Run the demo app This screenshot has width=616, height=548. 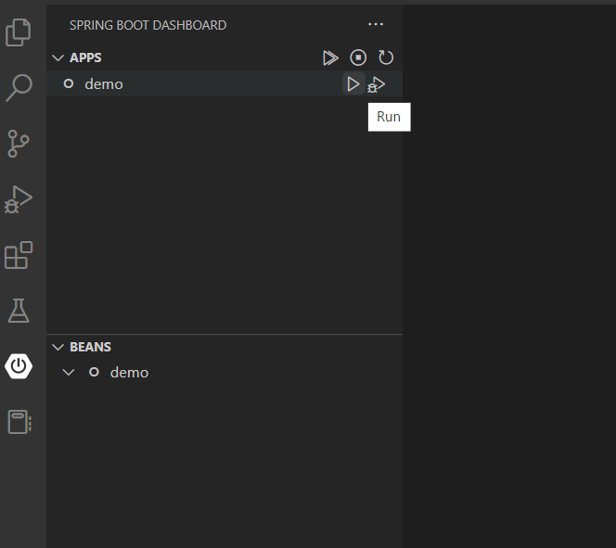(353, 84)
